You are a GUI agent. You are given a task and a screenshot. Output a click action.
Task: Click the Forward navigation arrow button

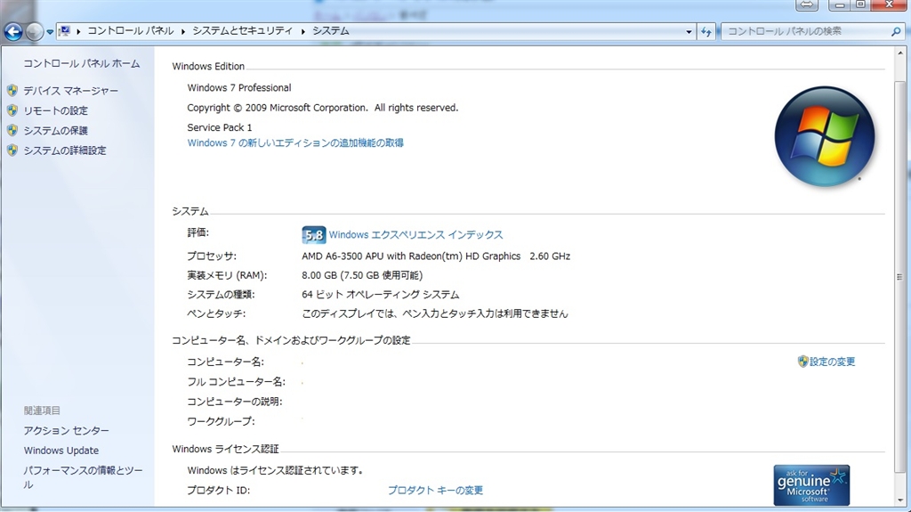point(35,32)
